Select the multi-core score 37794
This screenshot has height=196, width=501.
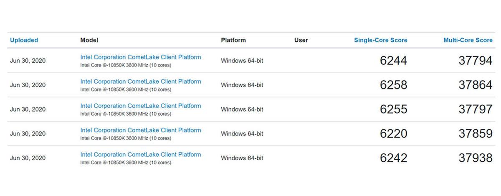(476, 61)
